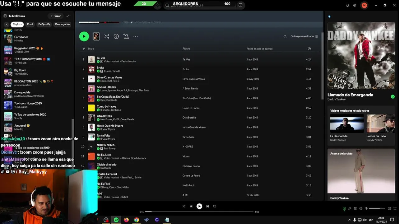
Task: Play the playlist with the green play button
Action: [84, 36]
